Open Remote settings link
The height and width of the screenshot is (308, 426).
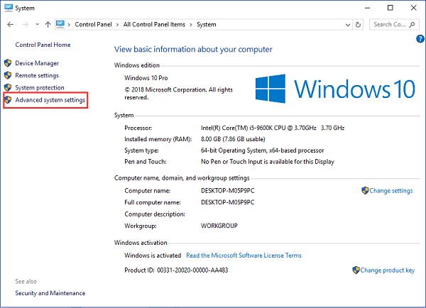[37, 75]
